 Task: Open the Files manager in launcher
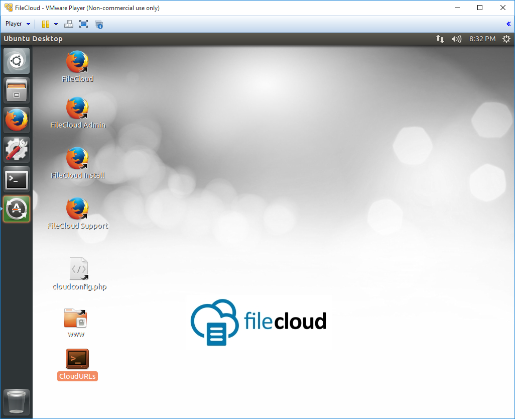pos(17,90)
